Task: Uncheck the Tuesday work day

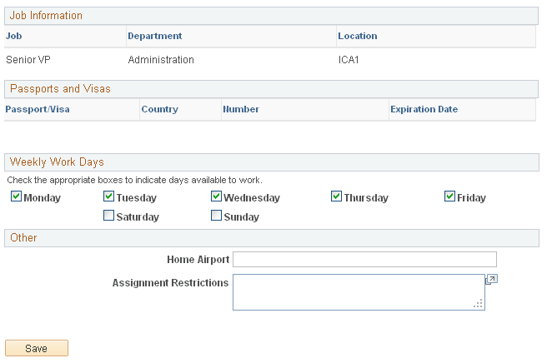Action: tap(108, 197)
